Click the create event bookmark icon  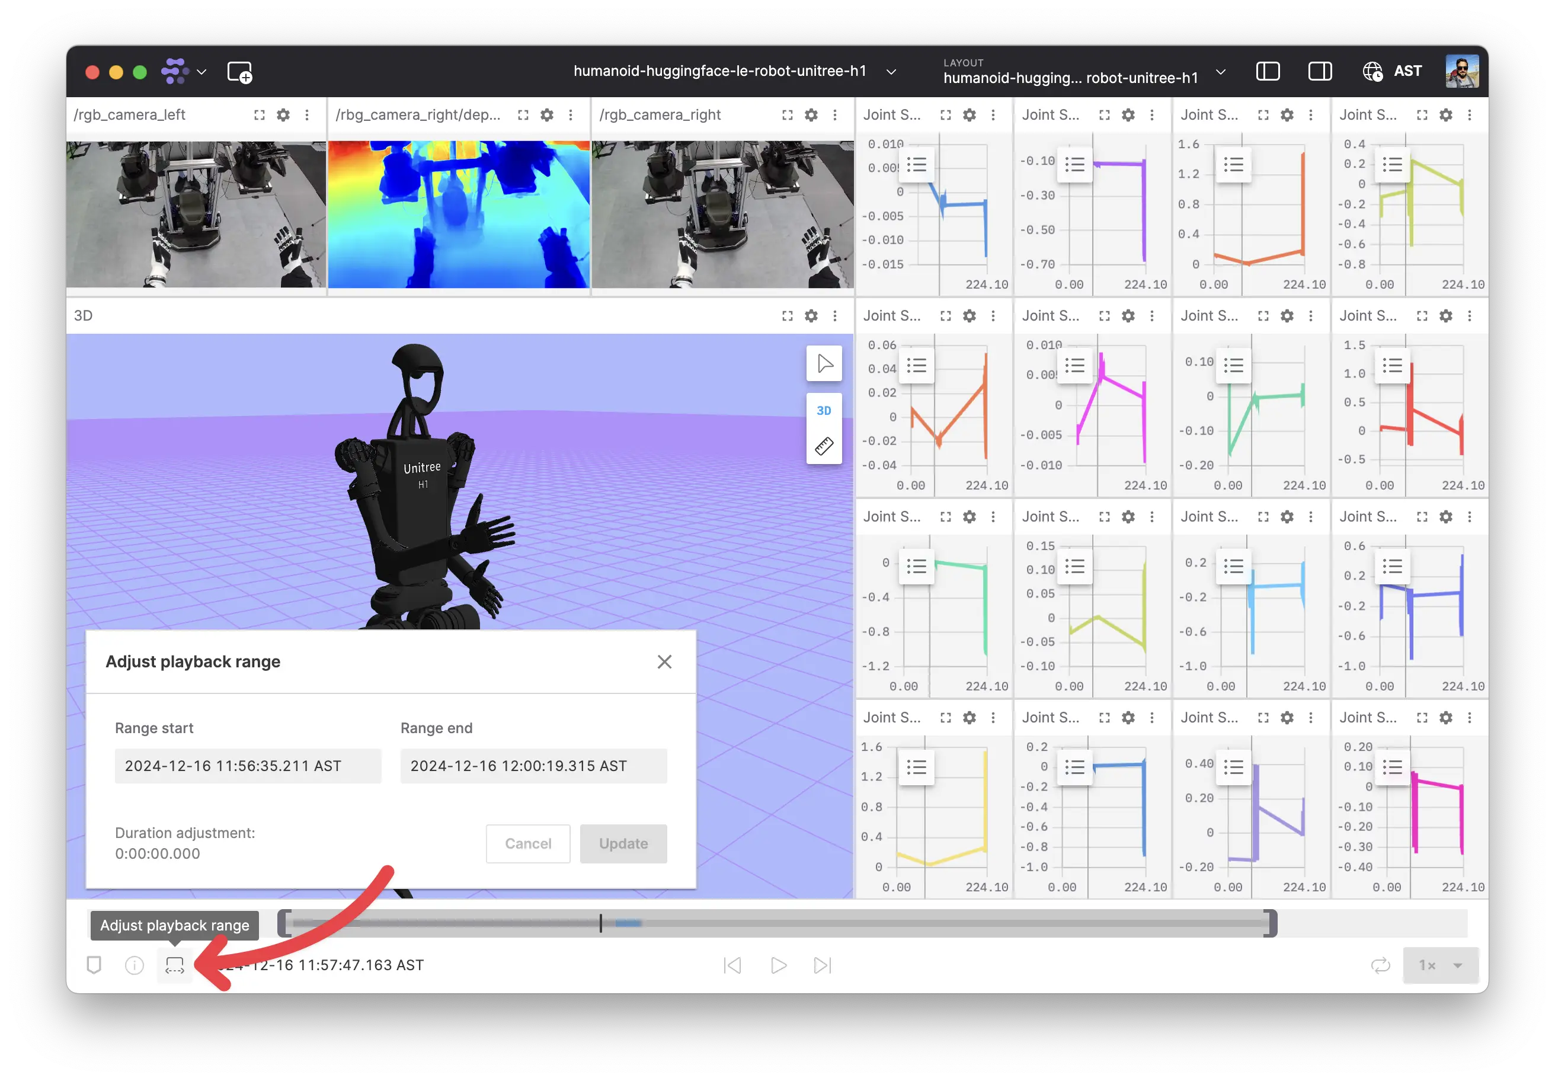click(94, 965)
